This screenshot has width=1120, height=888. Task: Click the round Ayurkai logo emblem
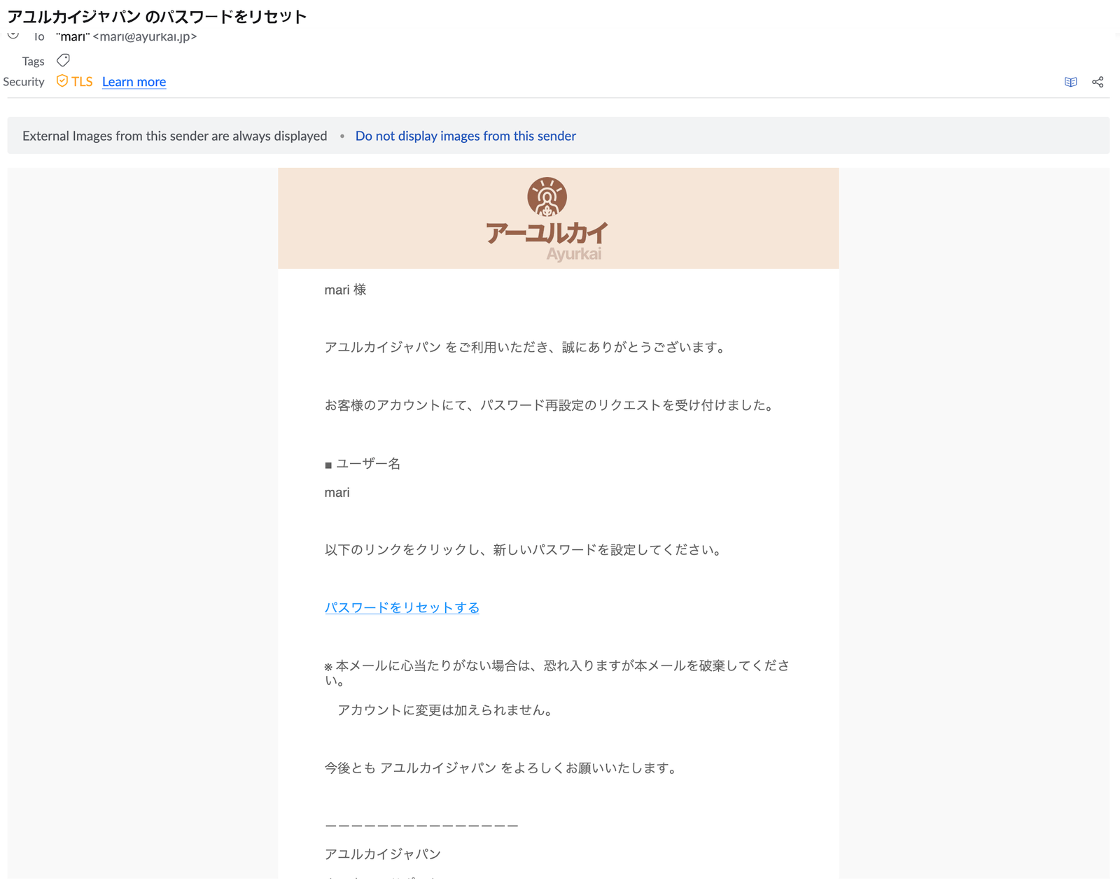click(547, 197)
